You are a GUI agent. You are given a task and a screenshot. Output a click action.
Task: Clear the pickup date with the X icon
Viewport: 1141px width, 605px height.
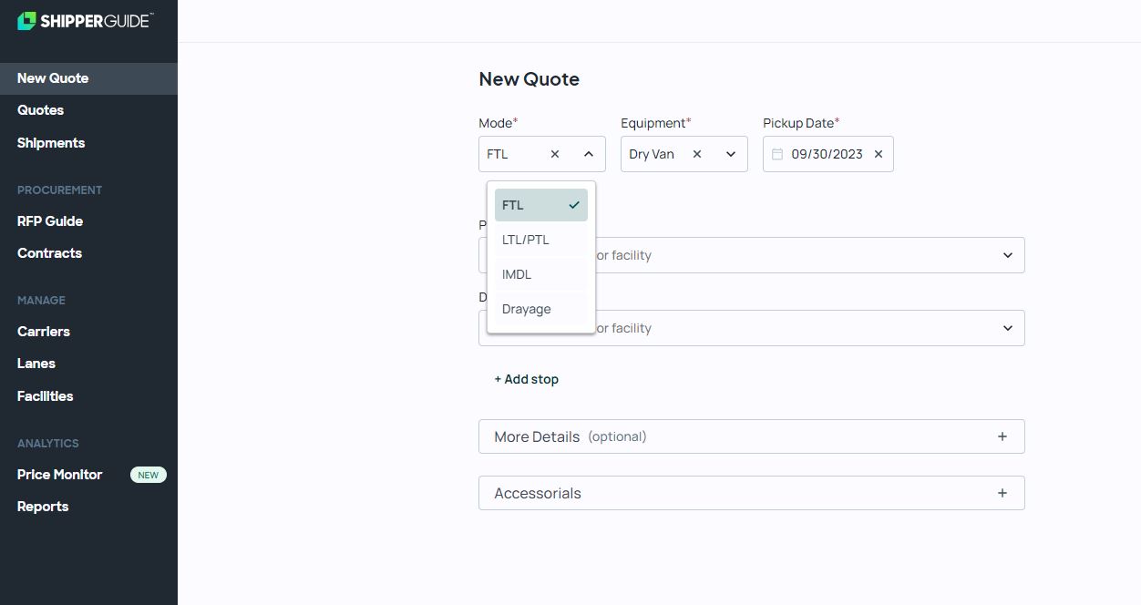[x=878, y=154]
